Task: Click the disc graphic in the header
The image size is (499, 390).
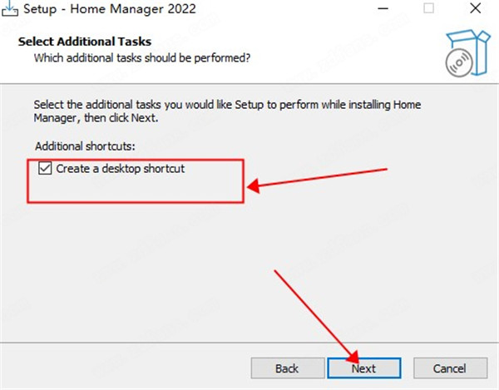Action: (458, 63)
